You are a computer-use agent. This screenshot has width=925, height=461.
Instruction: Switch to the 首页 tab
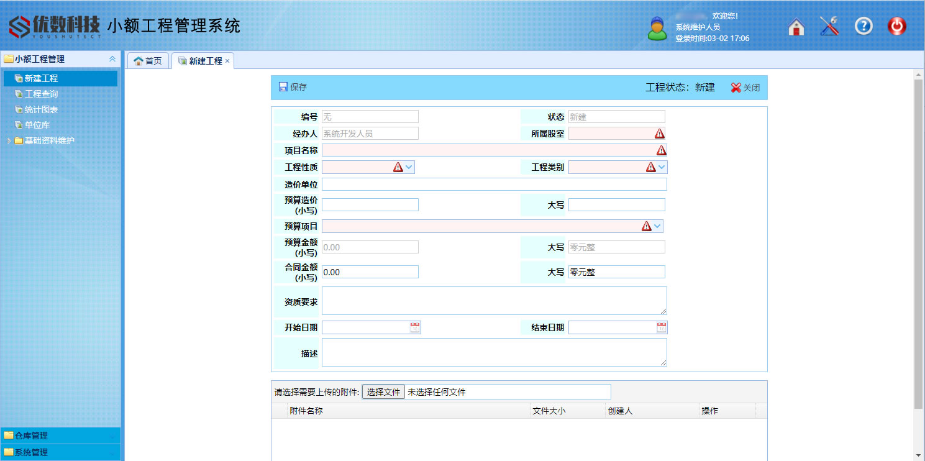pyautogui.click(x=148, y=61)
